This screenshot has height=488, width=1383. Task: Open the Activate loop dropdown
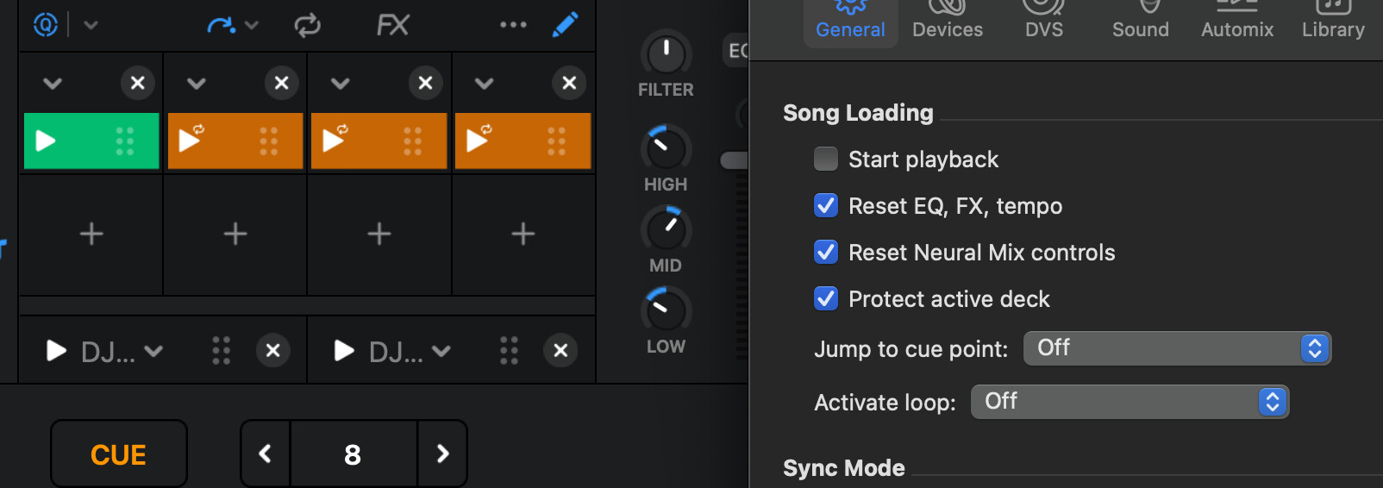[1130, 402]
